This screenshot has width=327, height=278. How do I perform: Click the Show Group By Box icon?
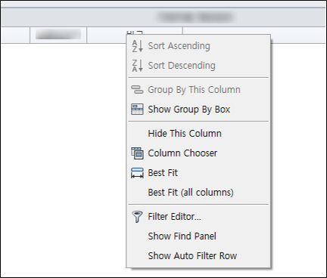[137, 110]
